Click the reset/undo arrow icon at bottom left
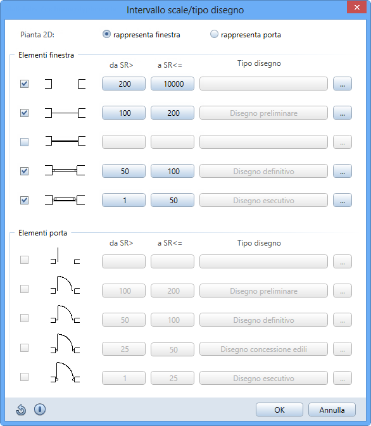The width and height of the screenshot is (371, 426). click(21, 410)
